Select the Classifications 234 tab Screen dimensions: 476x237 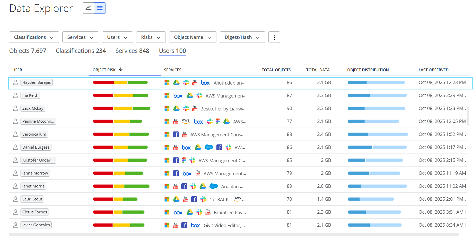click(81, 51)
